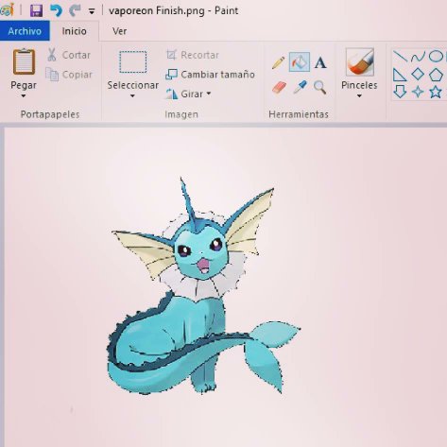Select the Text tool

pyautogui.click(x=320, y=62)
